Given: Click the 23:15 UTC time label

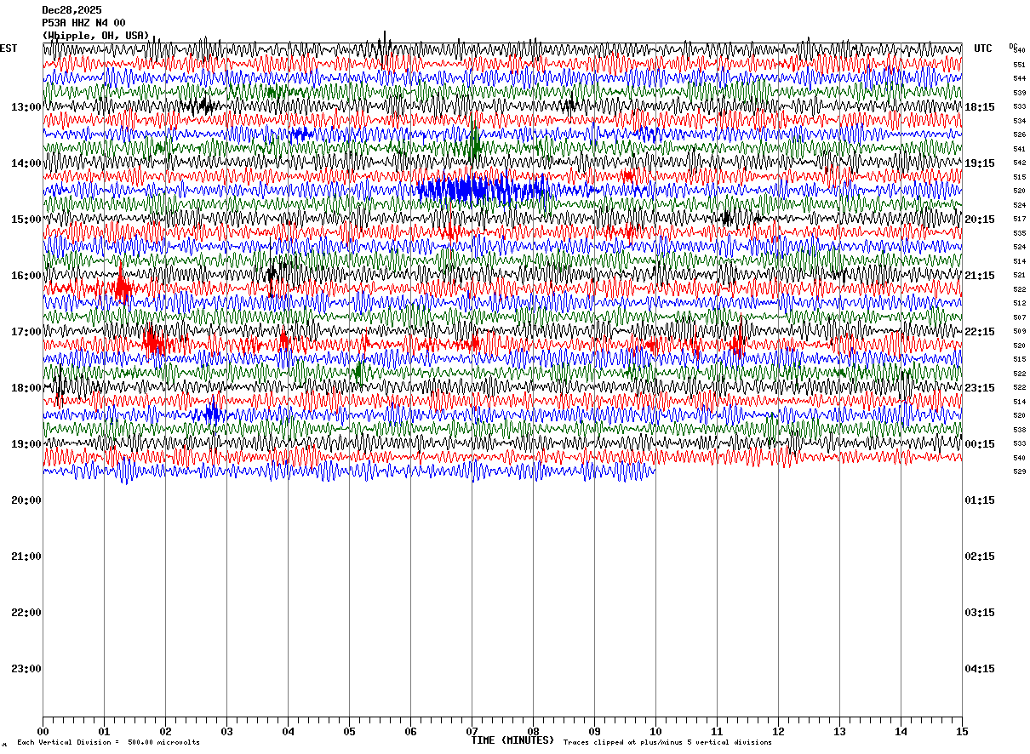Looking at the screenshot, I should [x=980, y=388].
